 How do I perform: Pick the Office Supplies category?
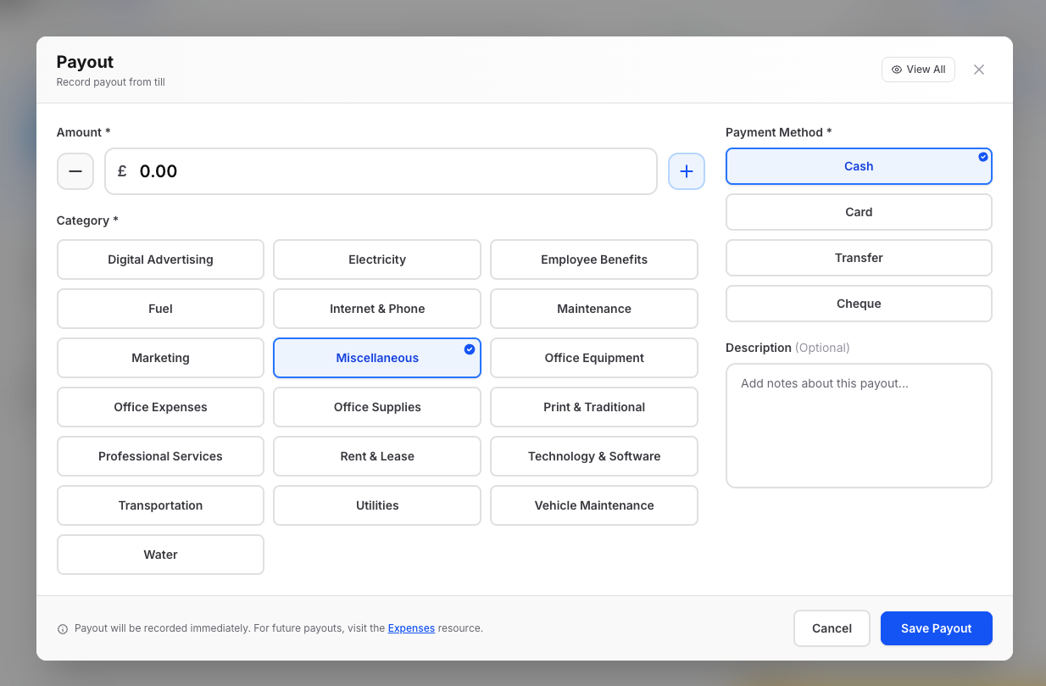pos(377,407)
